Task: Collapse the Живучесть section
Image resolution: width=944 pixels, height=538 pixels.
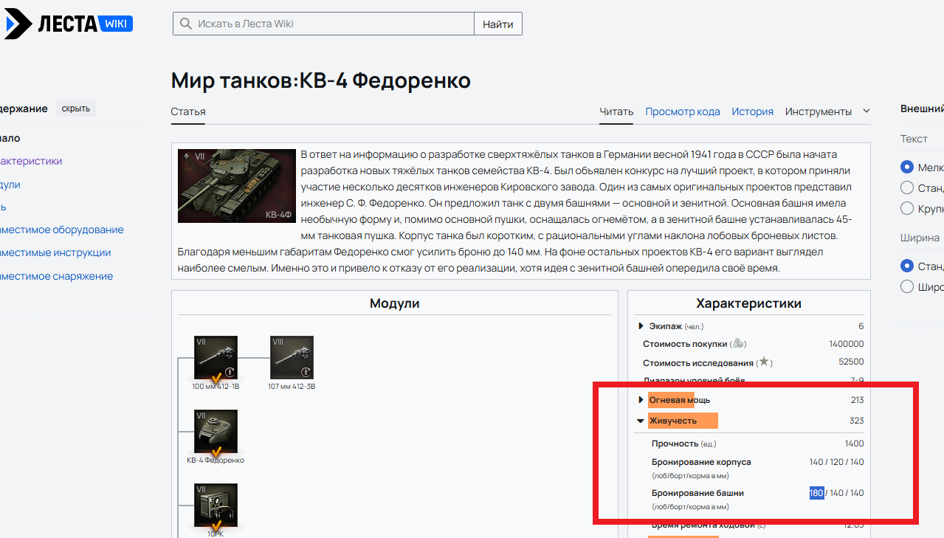Action: click(x=641, y=421)
